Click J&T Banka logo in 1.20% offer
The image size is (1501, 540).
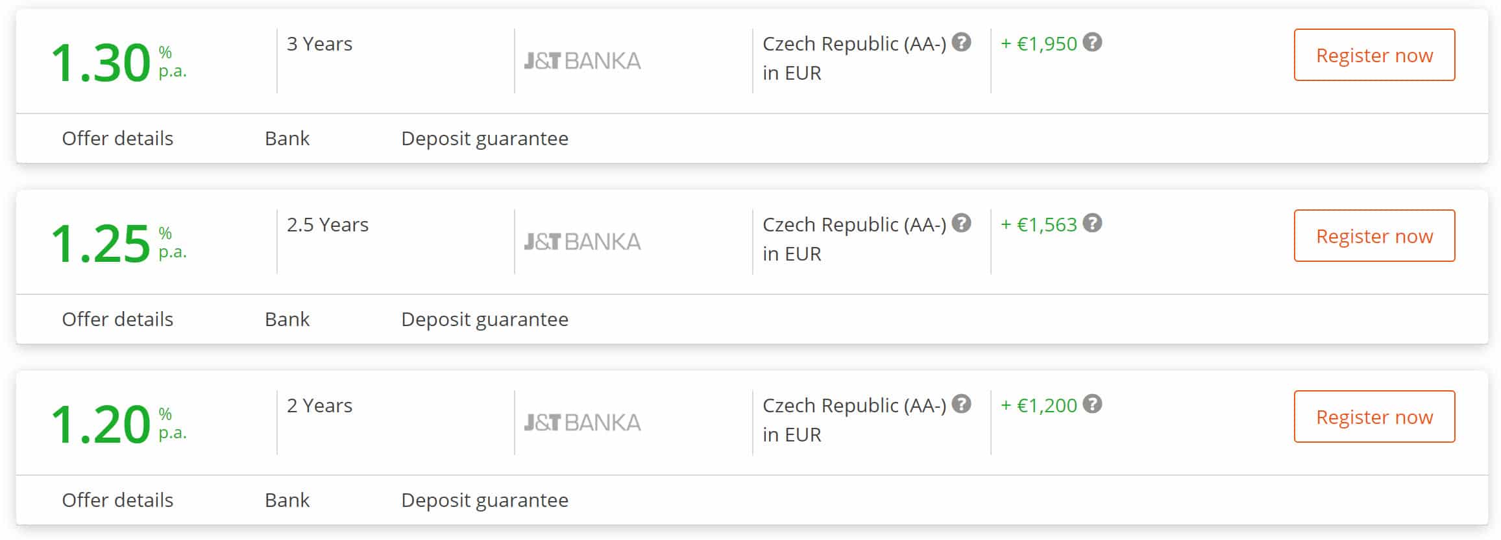[582, 423]
